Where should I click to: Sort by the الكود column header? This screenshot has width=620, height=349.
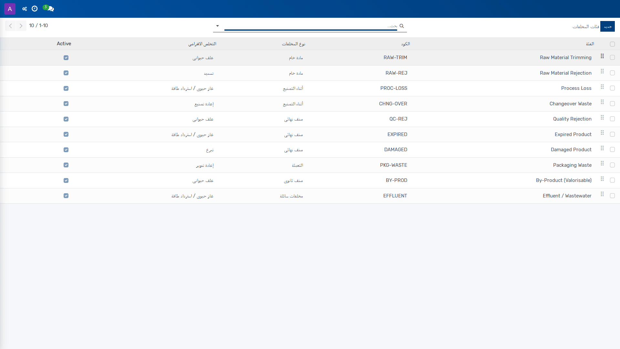pyautogui.click(x=406, y=44)
